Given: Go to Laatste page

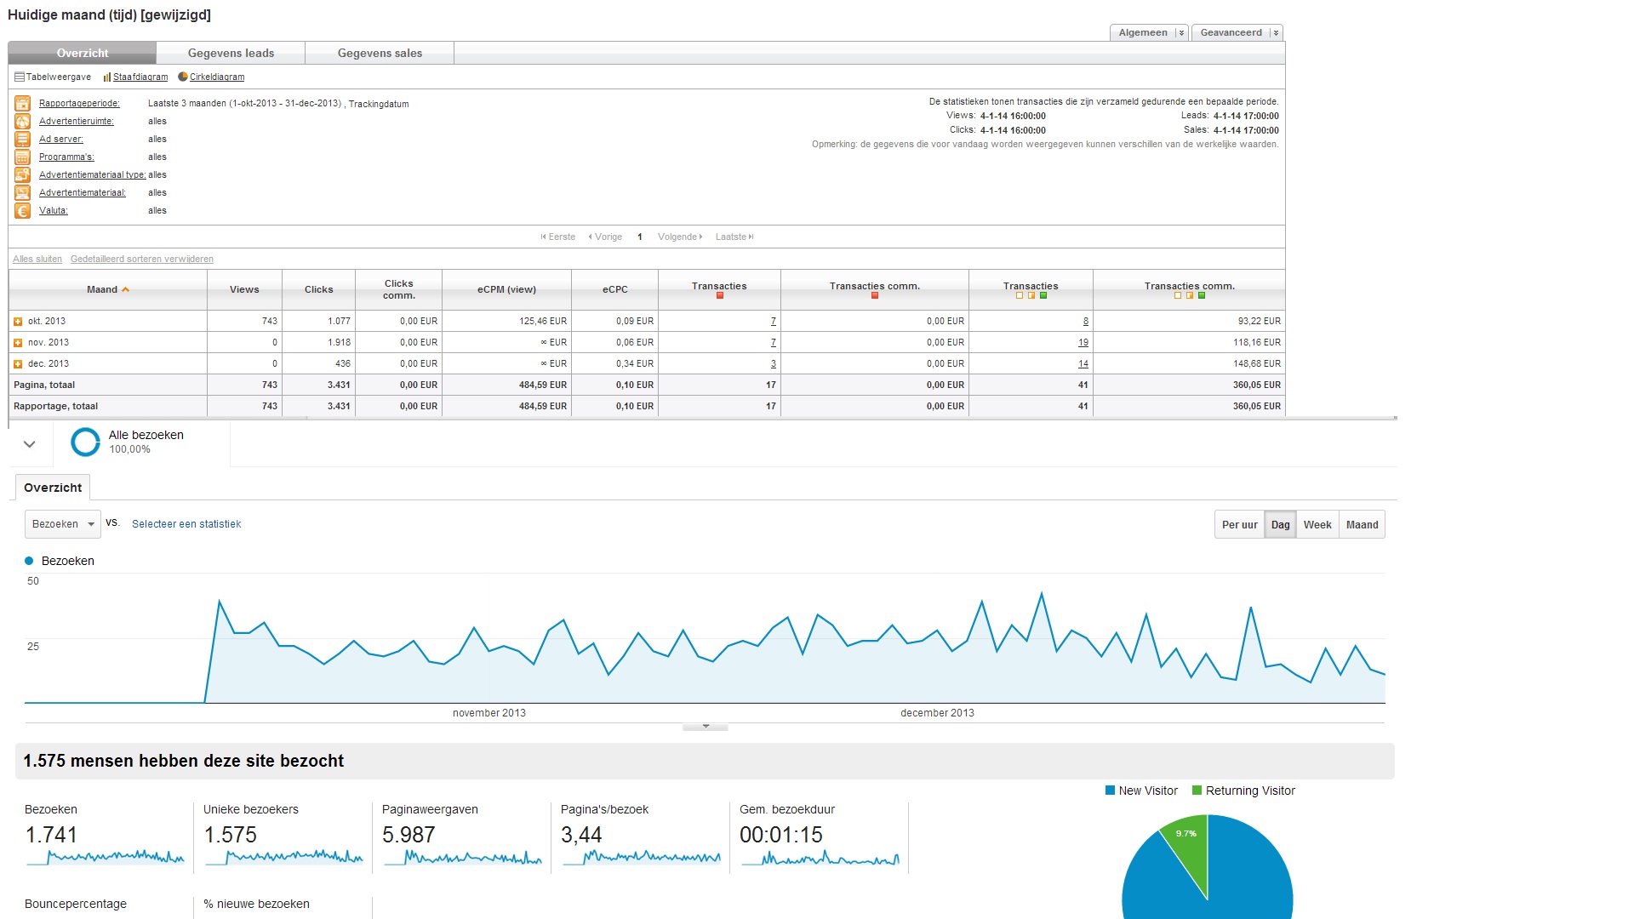Looking at the screenshot, I should pyautogui.click(x=734, y=237).
